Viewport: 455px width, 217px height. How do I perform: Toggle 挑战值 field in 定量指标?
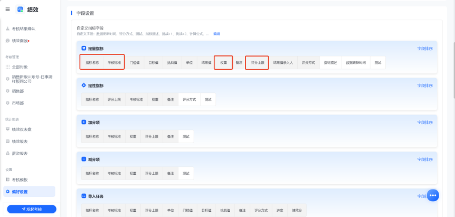pyautogui.click(x=173, y=63)
